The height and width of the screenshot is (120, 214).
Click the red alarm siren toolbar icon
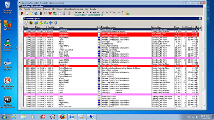click(x=22, y=13)
